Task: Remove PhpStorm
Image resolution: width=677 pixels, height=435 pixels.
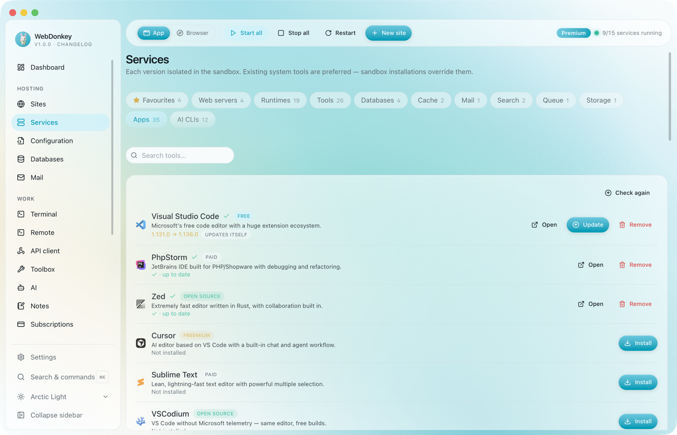Action: tap(635, 265)
